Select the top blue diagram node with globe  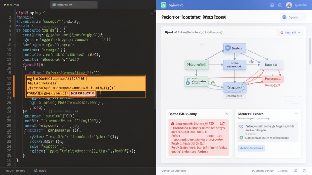tap(234, 48)
